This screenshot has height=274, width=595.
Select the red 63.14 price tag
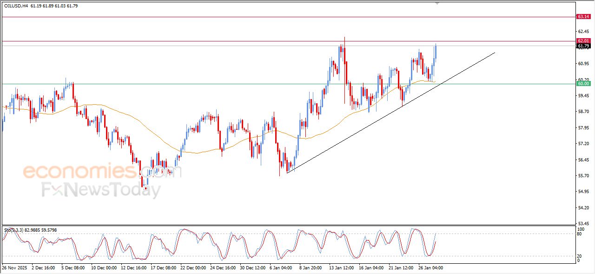(583, 17)
